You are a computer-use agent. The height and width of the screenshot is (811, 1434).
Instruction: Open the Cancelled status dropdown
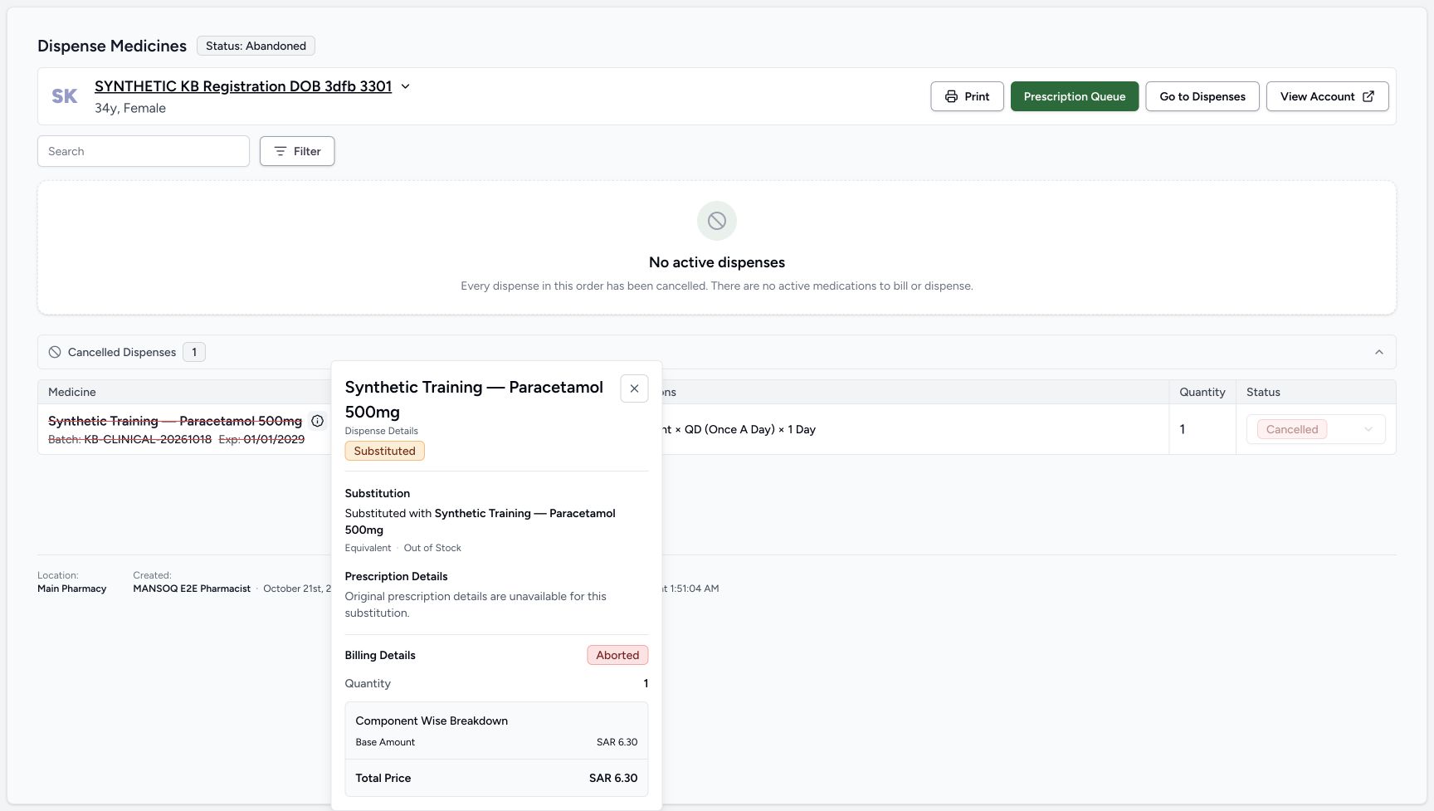[1315, 429]
